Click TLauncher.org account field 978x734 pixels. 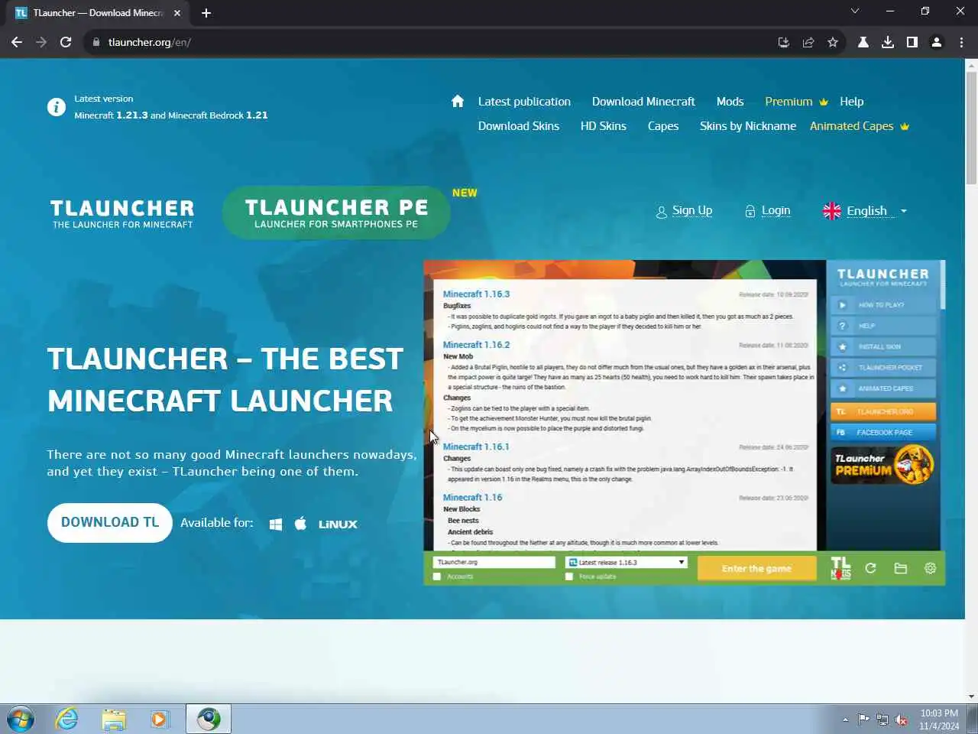[494, 562]
